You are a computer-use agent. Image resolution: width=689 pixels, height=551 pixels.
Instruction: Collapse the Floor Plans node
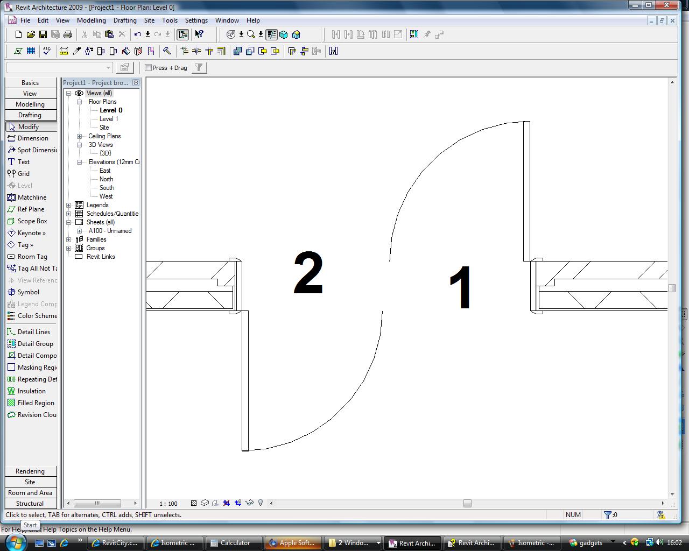(80, 102)
